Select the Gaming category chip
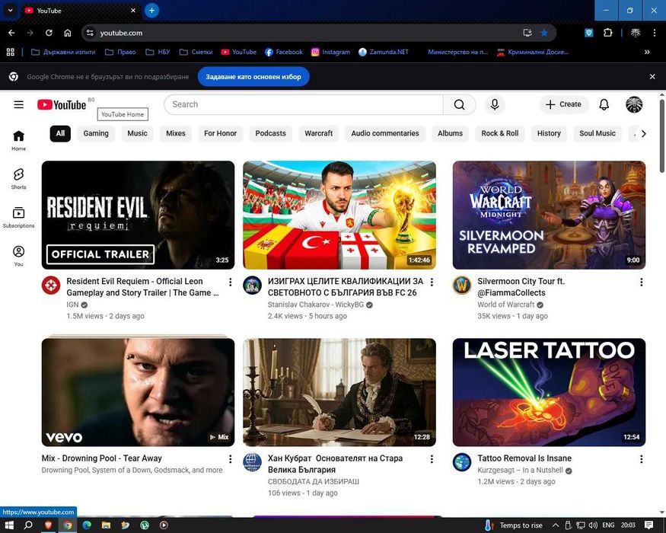This screenshot has width=666, height=533. point(96,133)
